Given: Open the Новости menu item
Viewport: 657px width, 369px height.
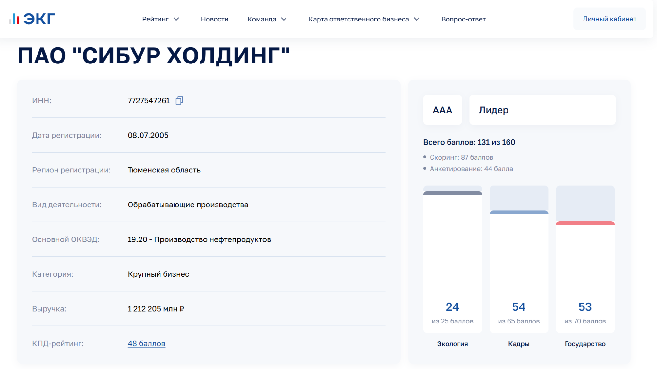Looking at the screenshot, I should (x=215, y=19).
